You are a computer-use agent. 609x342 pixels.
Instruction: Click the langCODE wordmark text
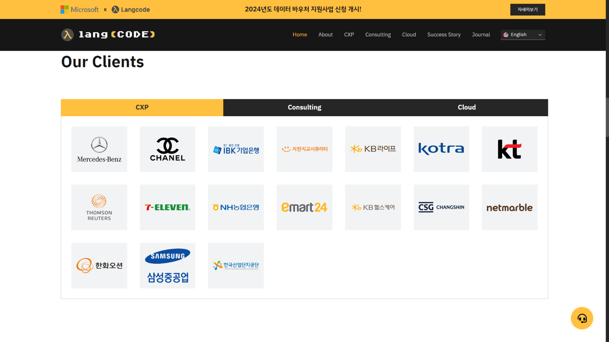point(116,35)
